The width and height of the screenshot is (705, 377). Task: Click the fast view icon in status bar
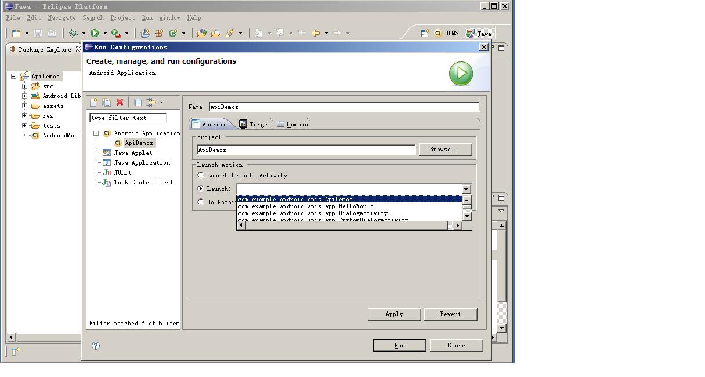pyautogui.click(x=16, y=351)
